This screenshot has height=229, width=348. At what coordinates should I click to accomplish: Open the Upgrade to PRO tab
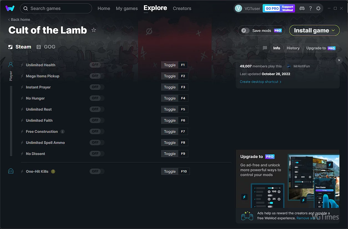click(321, 48)
